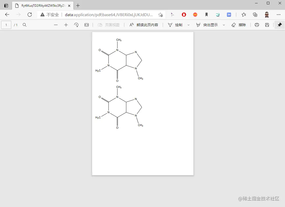Open browser settings three-dot menu
Screen dimensions: 285x207
278,15
